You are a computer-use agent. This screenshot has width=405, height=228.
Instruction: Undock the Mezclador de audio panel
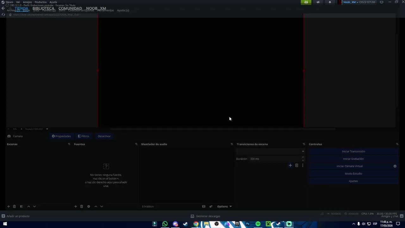coord(232,144)
